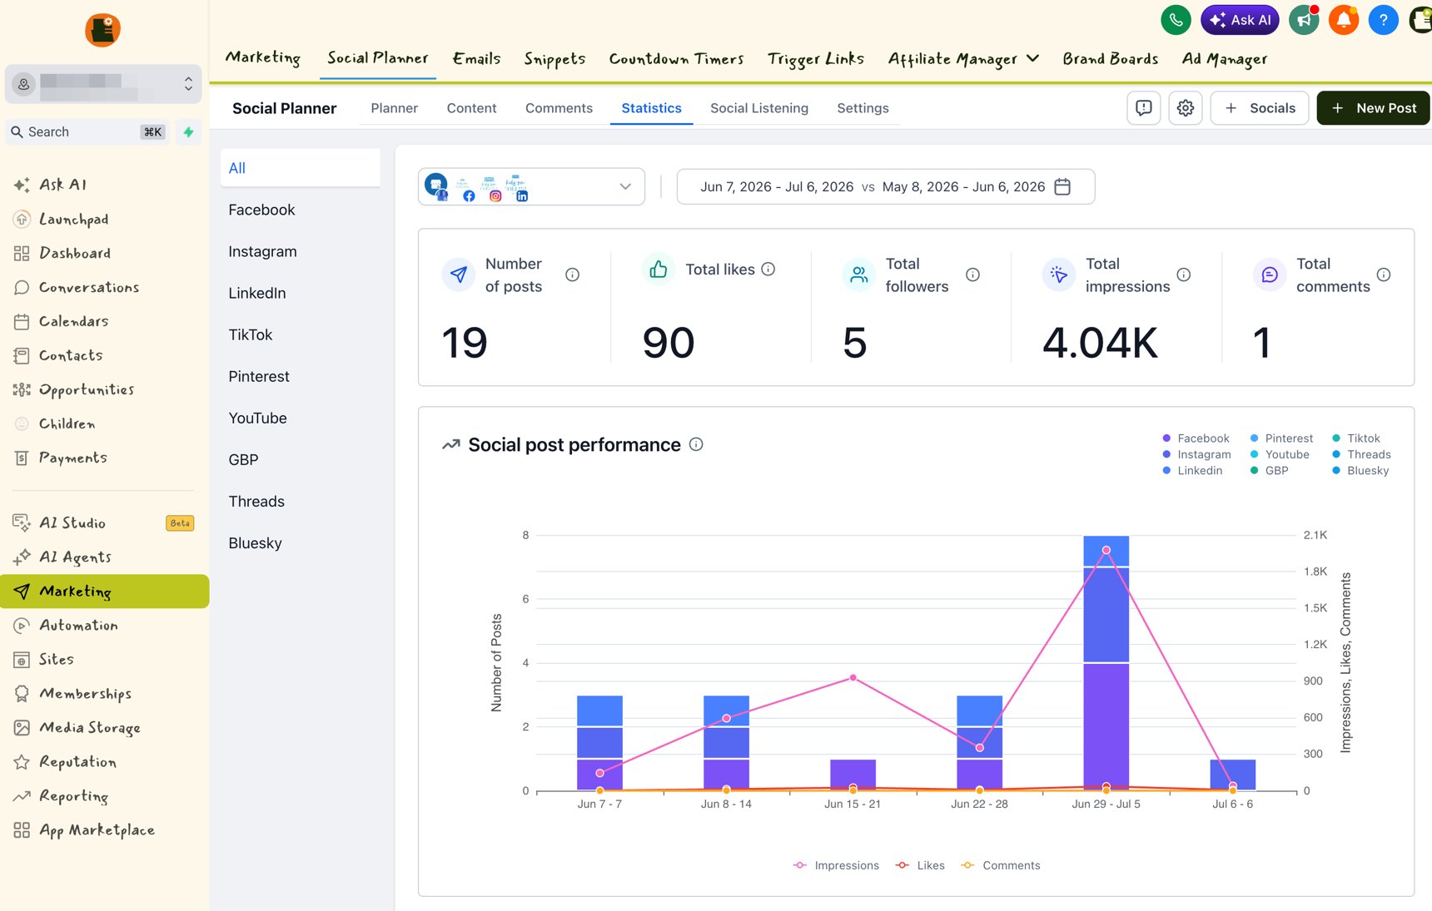
Task: Toggle Instagram in the chart legend
Action: 1196,454
